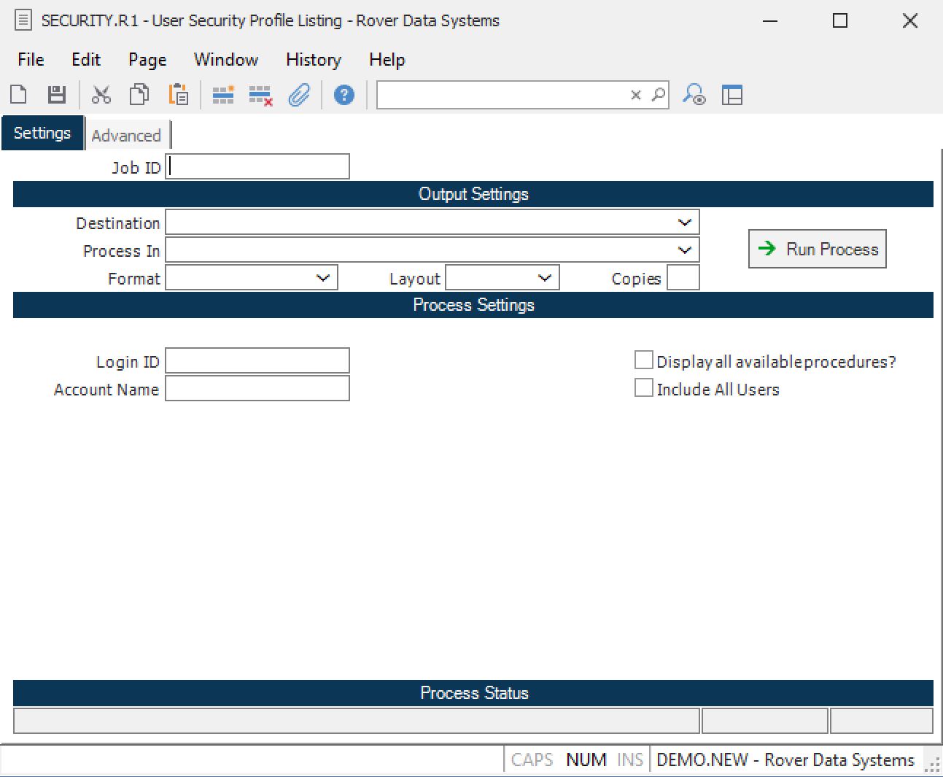Expand the Format dropdown list

pos(323,278)
